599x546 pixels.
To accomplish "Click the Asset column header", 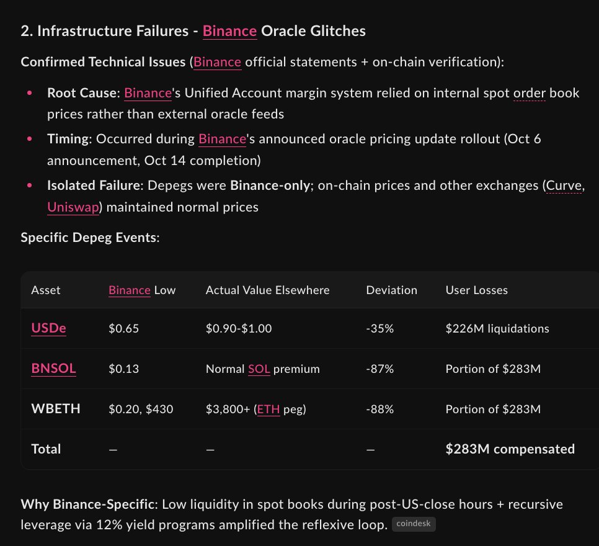I will (x=45, y=290).
